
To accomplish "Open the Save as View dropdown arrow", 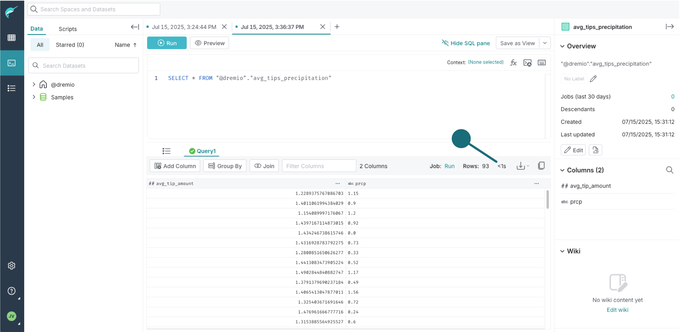I will pyautogui.click(x=545, y=43).
